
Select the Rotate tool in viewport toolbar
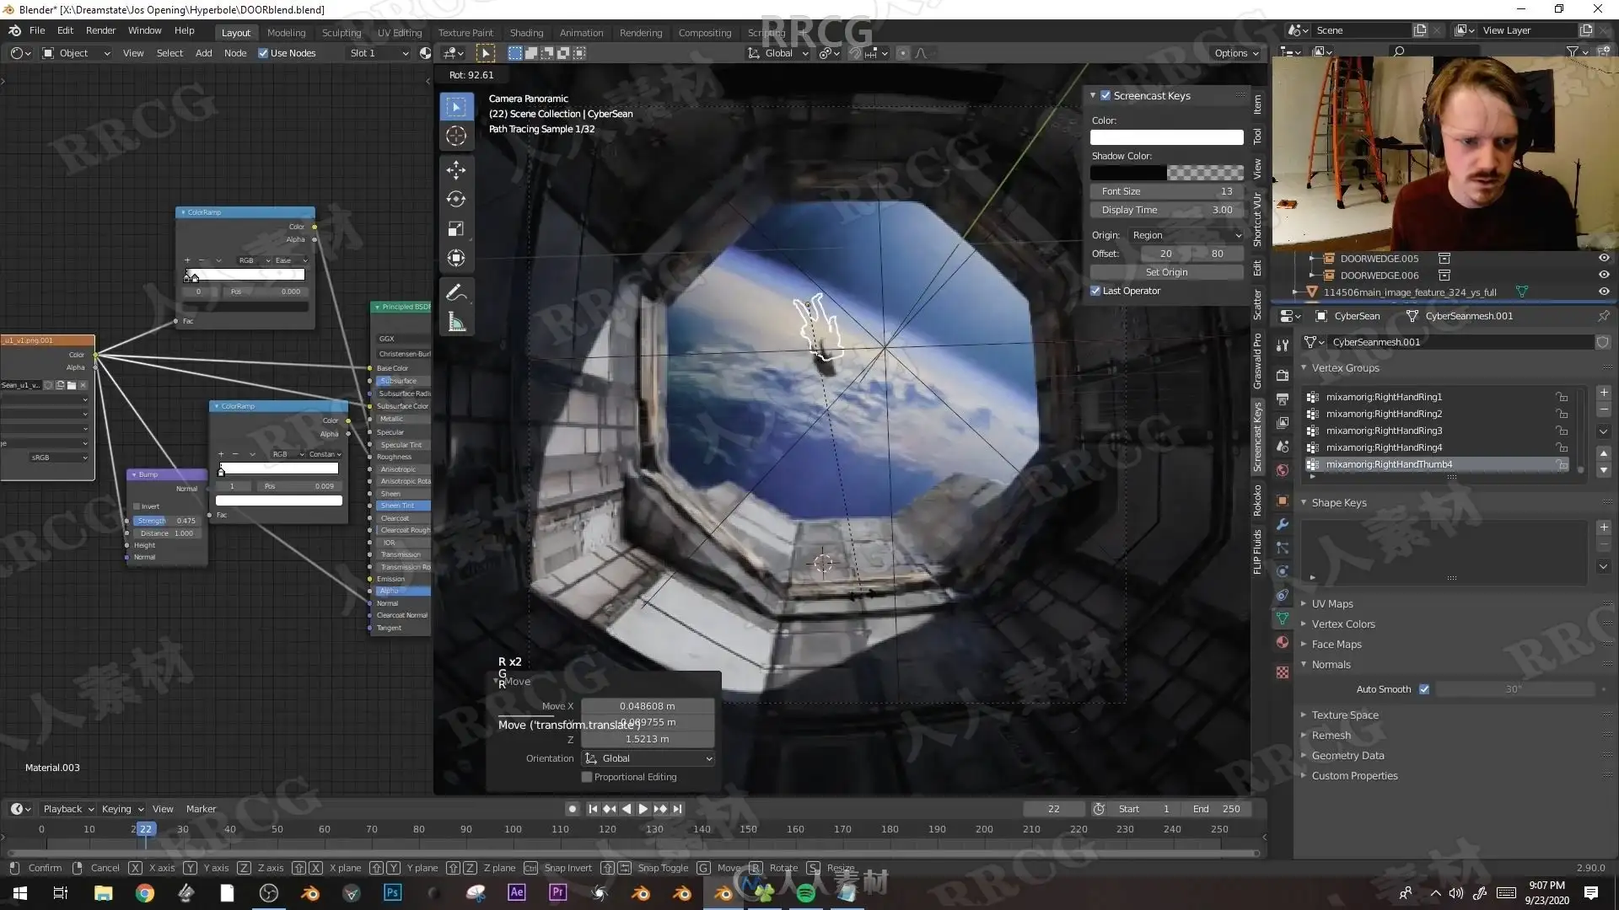coord(456,199)
